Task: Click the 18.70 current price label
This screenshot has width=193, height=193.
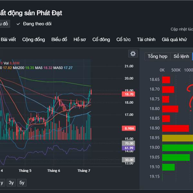Action: 128,94
